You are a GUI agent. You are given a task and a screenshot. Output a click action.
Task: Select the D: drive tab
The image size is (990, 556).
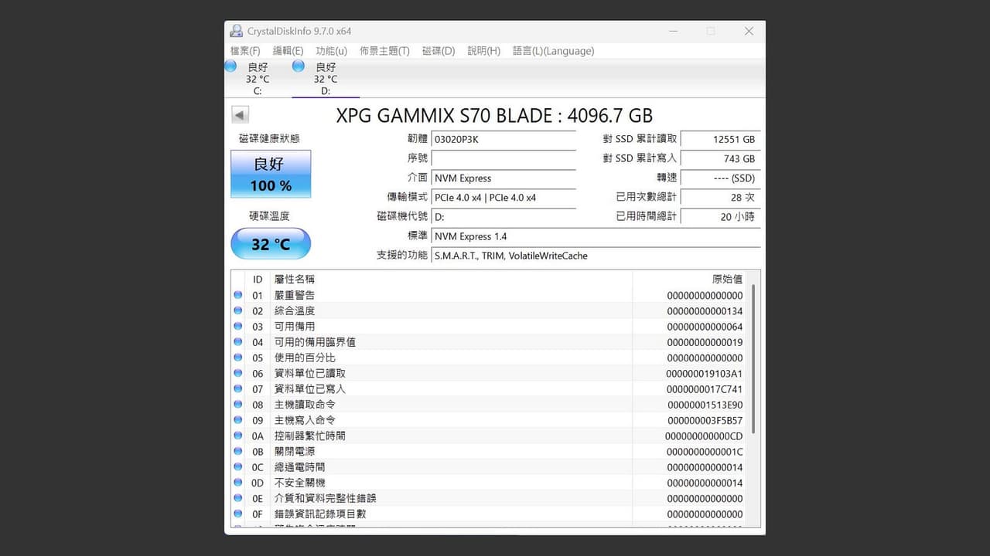tap(326, 79)
